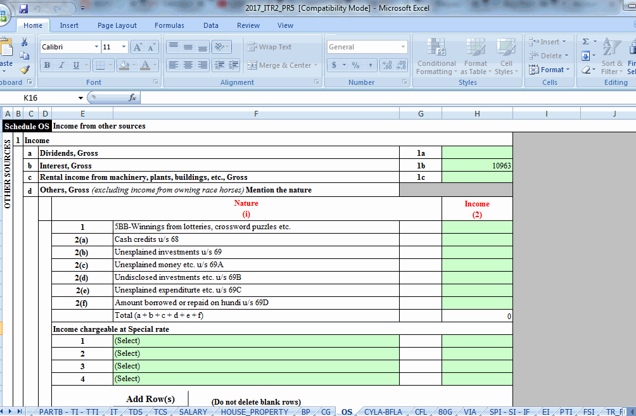Image resolution: width=636 pixels, height=416 pixels.
Task: Select the Middle Align icon
Action: pos(188,47)
